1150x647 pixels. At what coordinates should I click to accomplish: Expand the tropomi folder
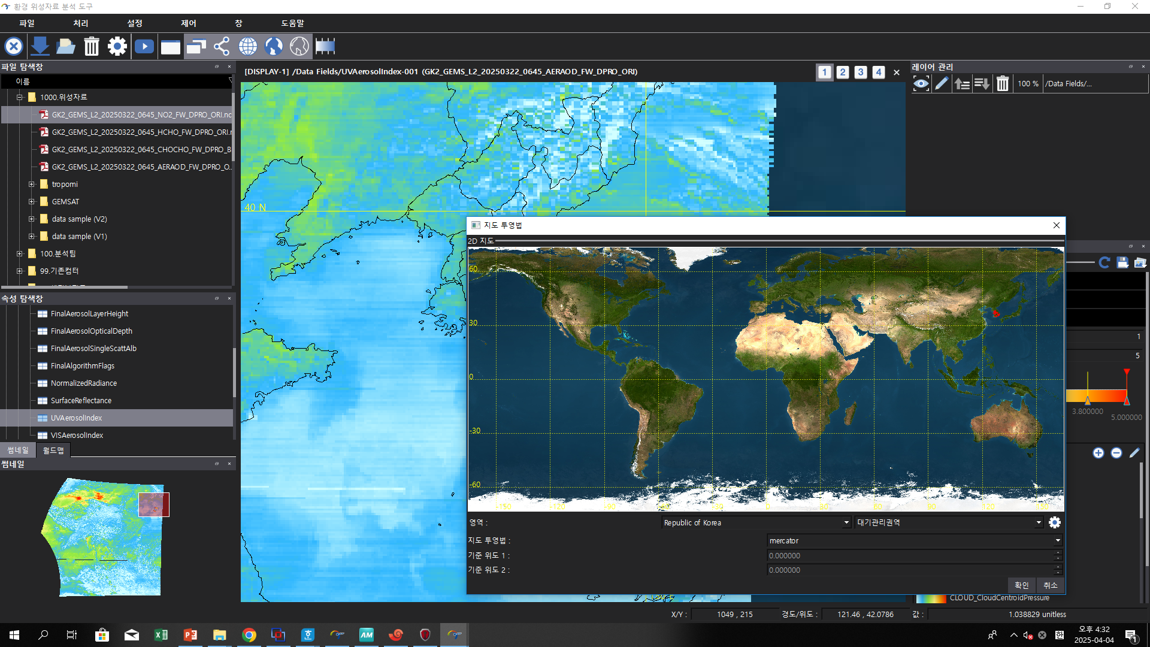32,185
